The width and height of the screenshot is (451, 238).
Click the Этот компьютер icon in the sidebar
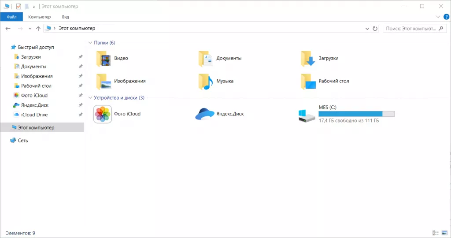(14, 127)
